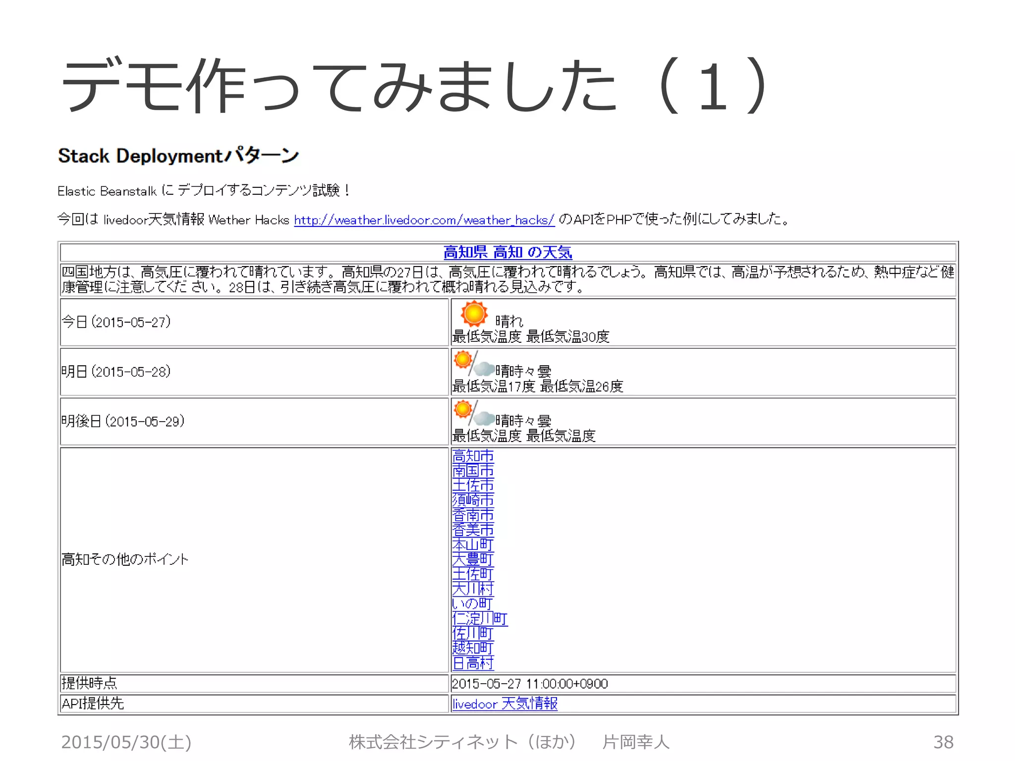
Task: Select the 大川村 link
Action: 473,589
